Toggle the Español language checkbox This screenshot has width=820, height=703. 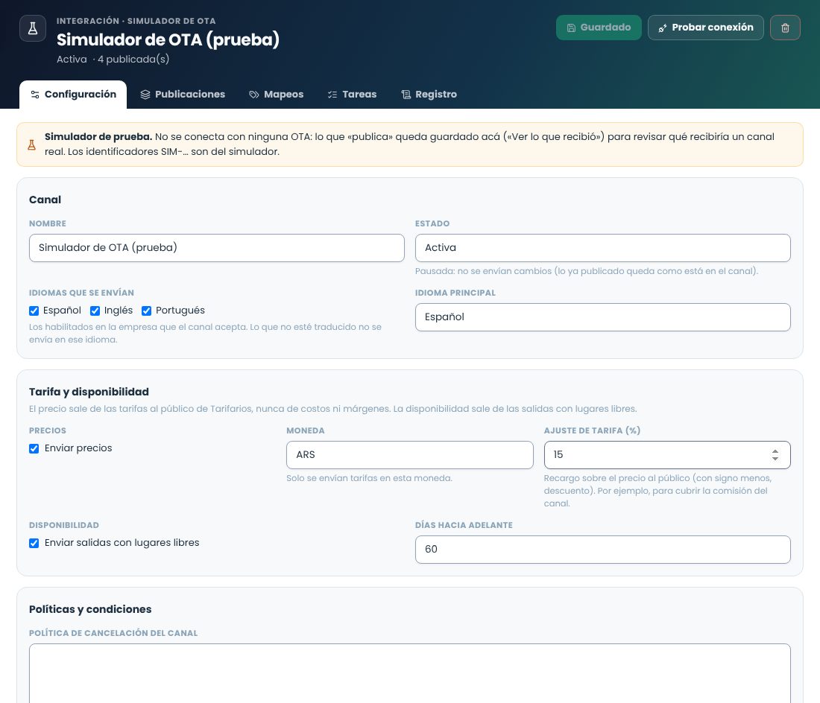point(34,311)
